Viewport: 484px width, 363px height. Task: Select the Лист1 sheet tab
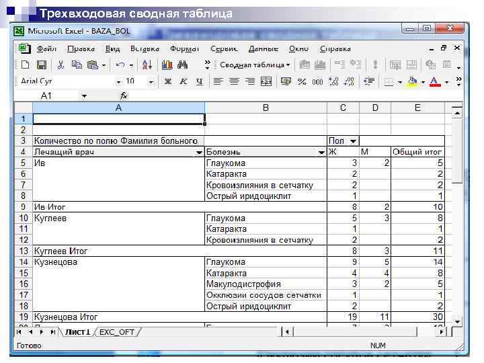77,332
